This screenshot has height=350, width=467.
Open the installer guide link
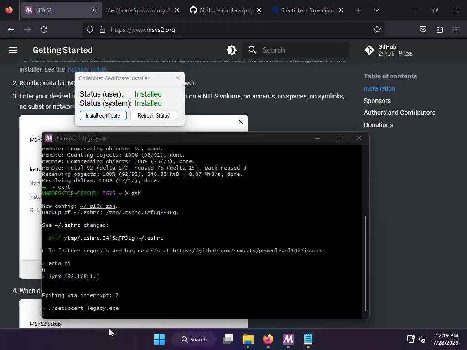[x=86, y=69]
